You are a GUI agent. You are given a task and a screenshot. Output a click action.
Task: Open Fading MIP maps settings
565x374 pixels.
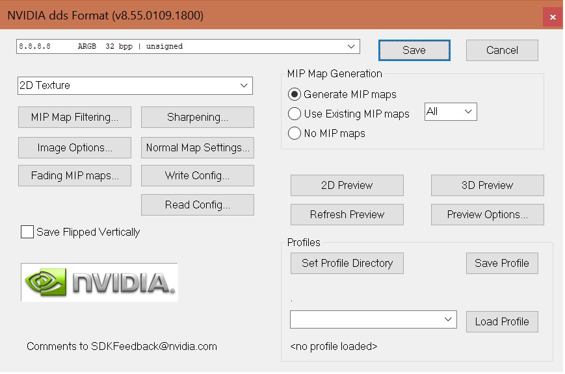point(75,176)
